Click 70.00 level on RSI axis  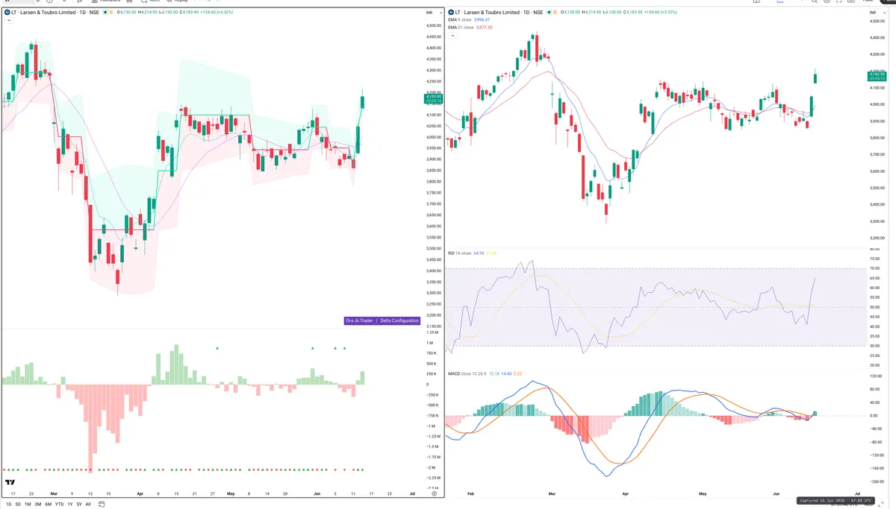point(874,268)
